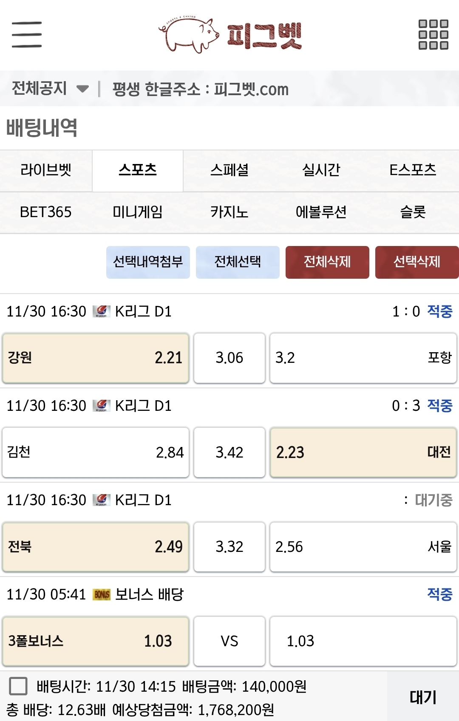Open the hamburger menu
459x721 pixels.
[x=27, y=34]
